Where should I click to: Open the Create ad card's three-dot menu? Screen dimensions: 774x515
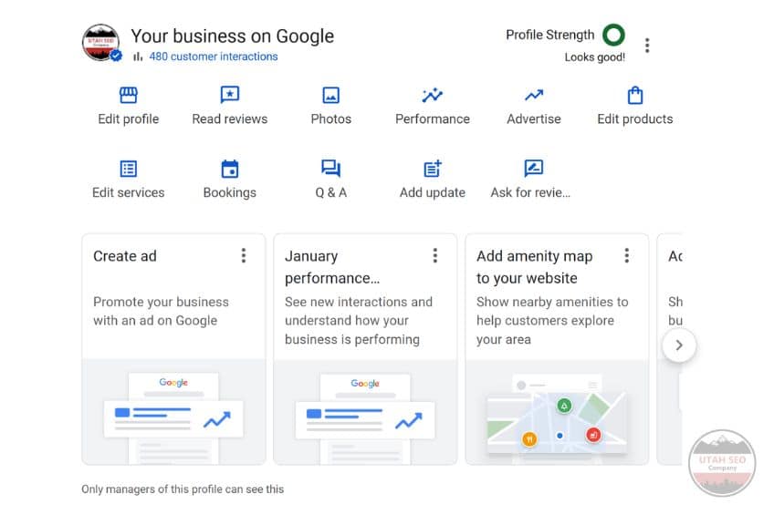[244, 256]
